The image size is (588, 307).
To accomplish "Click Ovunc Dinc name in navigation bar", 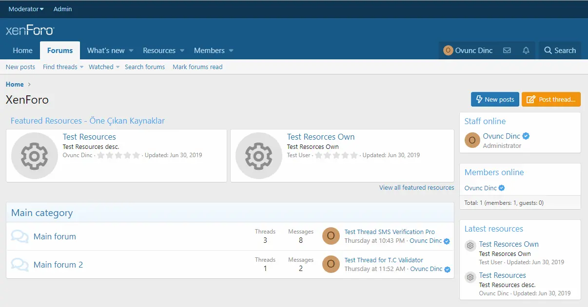I will (x=474, y=51).
